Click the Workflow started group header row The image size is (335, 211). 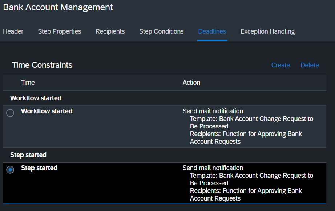click(165, 98)
